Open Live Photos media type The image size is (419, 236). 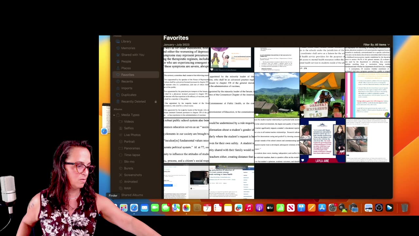point(132,135)
